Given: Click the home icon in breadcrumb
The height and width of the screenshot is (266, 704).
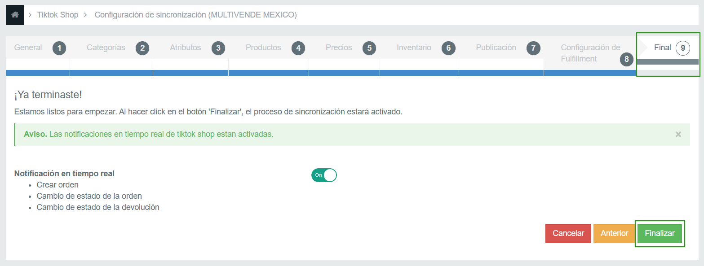Looking at the screenshot, I should [15, 15].
